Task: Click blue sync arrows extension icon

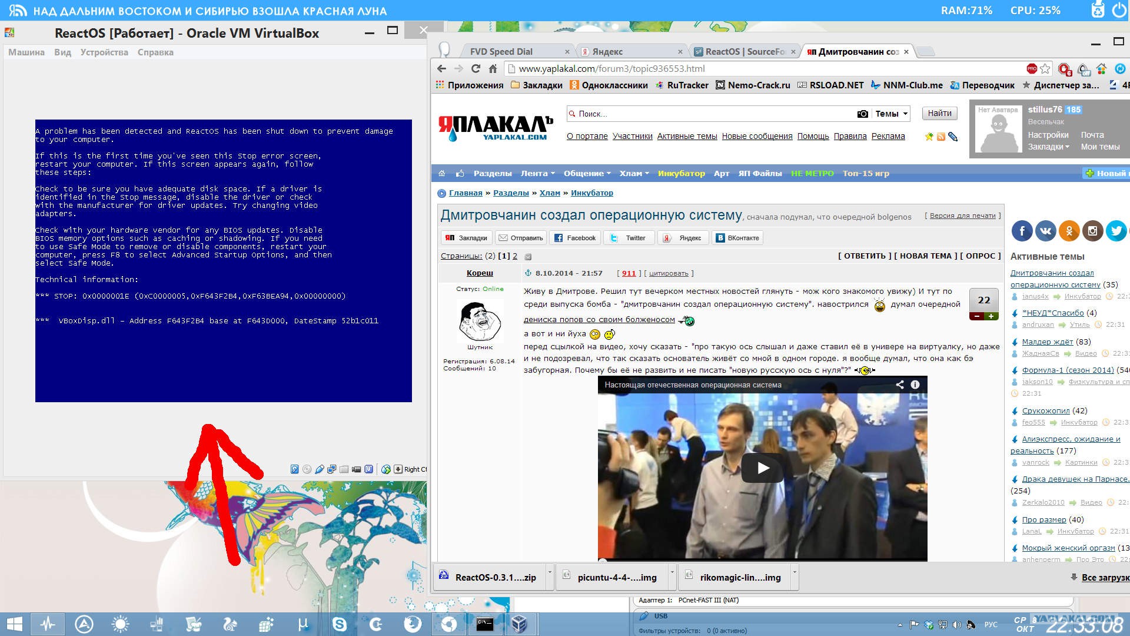Action: pyautogui.click(x=1120, y=69)
